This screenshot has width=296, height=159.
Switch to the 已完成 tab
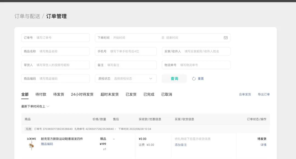pyautogui.click(x=149, y=94)
